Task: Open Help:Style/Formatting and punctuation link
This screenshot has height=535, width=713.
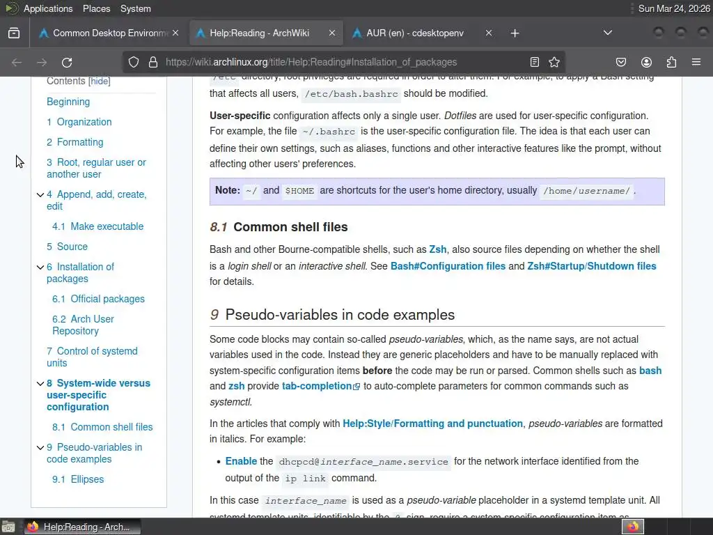Action: click(x=432, y=424)
